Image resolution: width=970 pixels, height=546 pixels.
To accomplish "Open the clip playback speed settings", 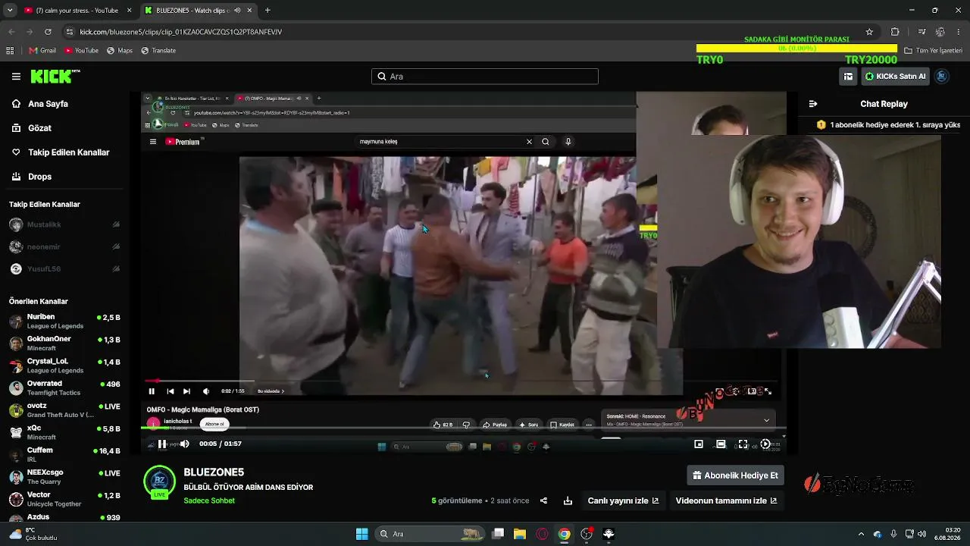I will pos(765,444).
